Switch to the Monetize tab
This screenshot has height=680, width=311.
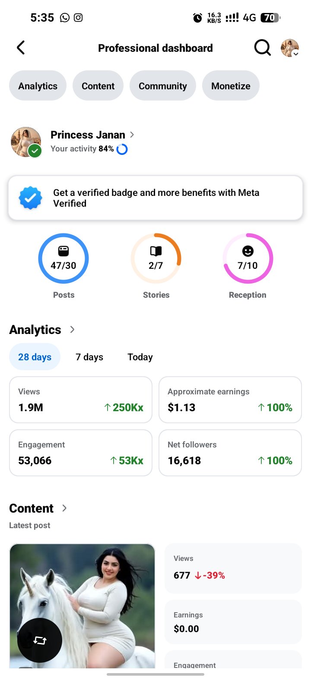[231, 86]
